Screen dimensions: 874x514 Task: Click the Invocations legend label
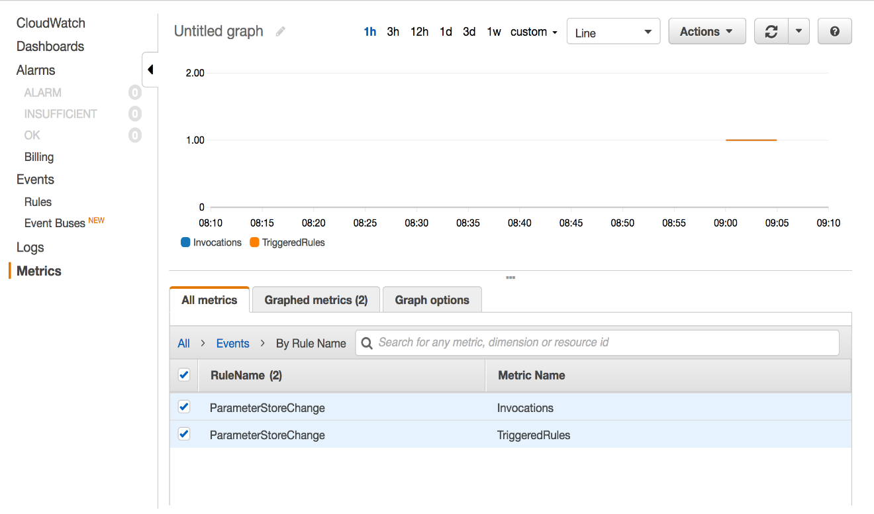[x=217, y=242]
